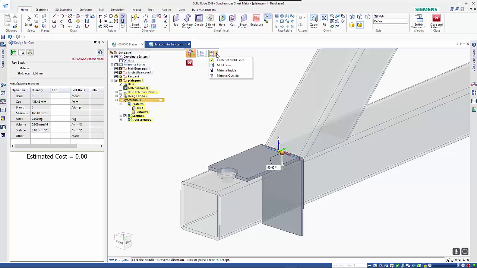The image size is (477, 268).
Task: Click the bend flange command bar icon
Action: tap(190, 54)
